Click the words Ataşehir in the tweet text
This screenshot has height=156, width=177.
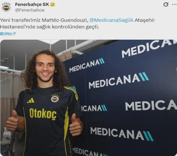tap(145, 20)
